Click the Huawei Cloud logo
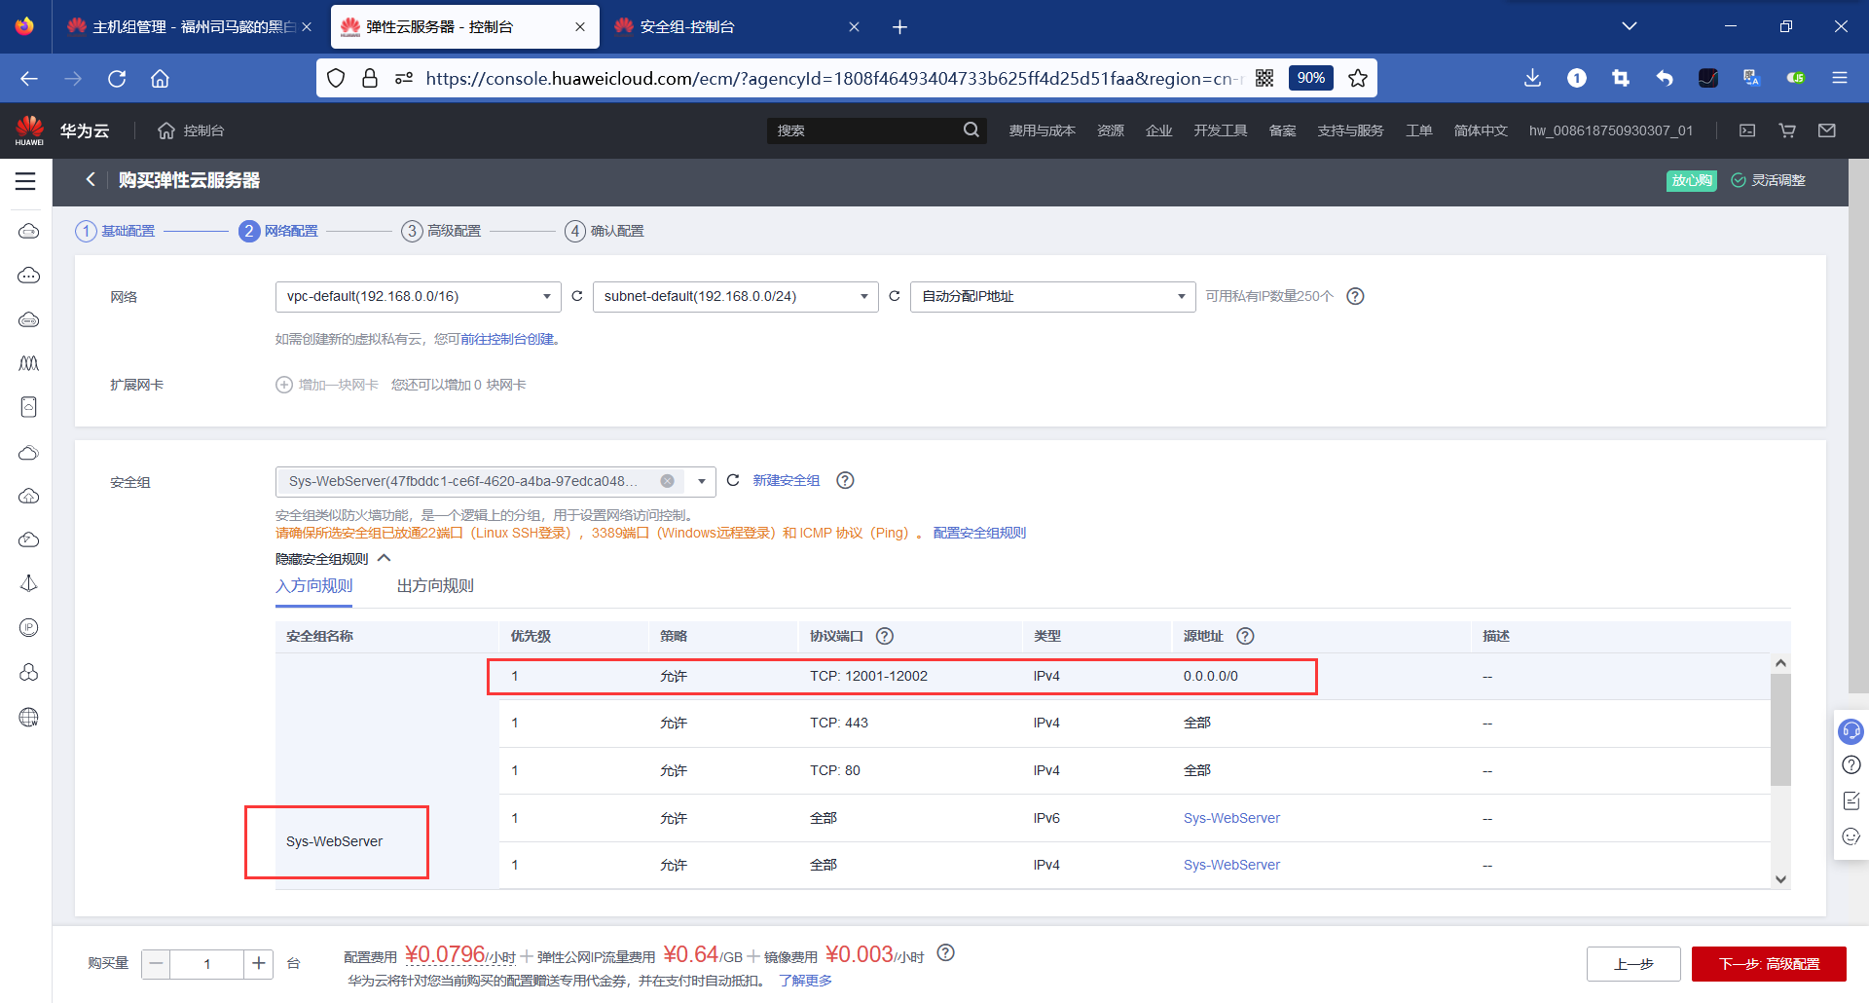This screenshot has width=1869, height=1003. [x=30, y=130]
